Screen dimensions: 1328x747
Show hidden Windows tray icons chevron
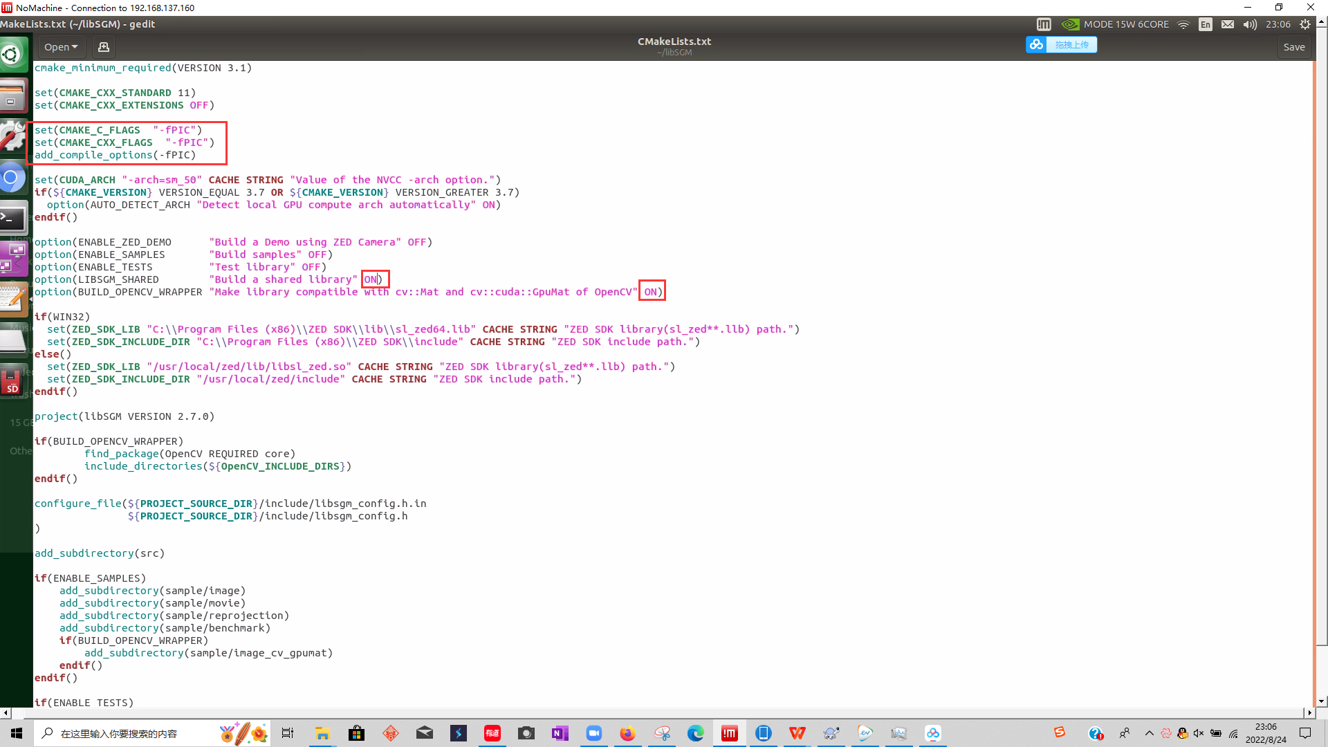(1150, 733)
